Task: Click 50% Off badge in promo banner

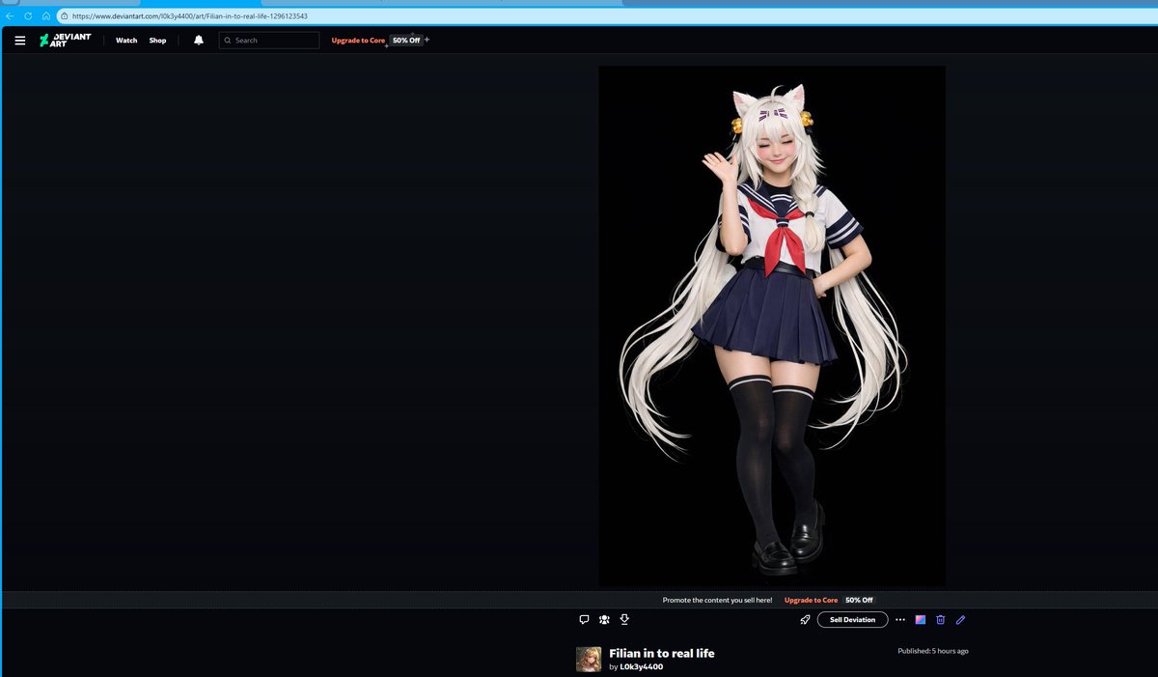Action: click(859, 600)
